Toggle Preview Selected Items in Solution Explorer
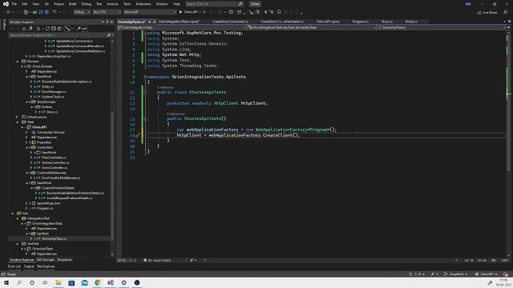The width and height of the screenshot is (513, 288). pos(84,29)
